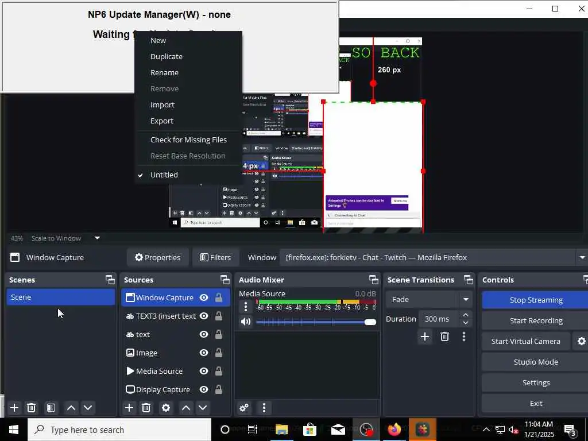Move scene down with arrow icon
Image resolution: width=588 pixels, height=441 pixels.
pos(88,408)
